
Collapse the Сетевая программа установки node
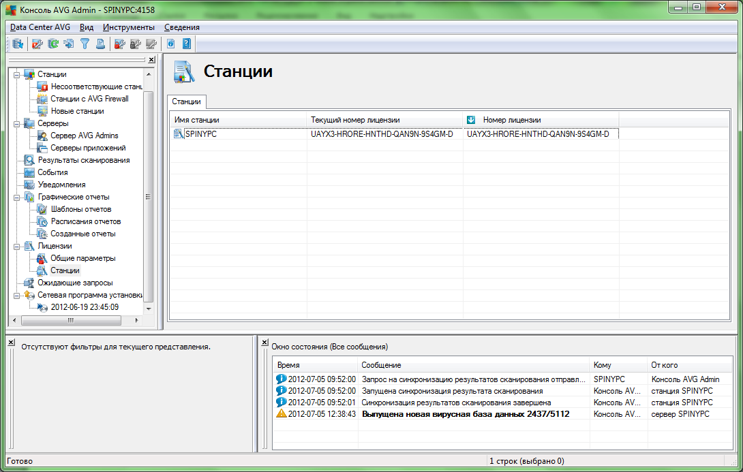[x=16, y=296]
